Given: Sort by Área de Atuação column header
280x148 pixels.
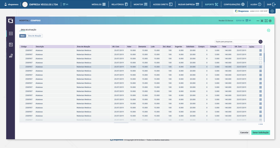Looking at the screenshot, I should point(93,47).
